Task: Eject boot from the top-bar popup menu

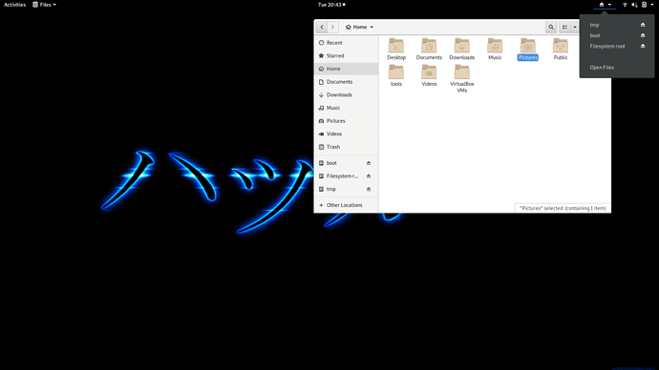Action: pyautogui.click(x=643, y=35)
